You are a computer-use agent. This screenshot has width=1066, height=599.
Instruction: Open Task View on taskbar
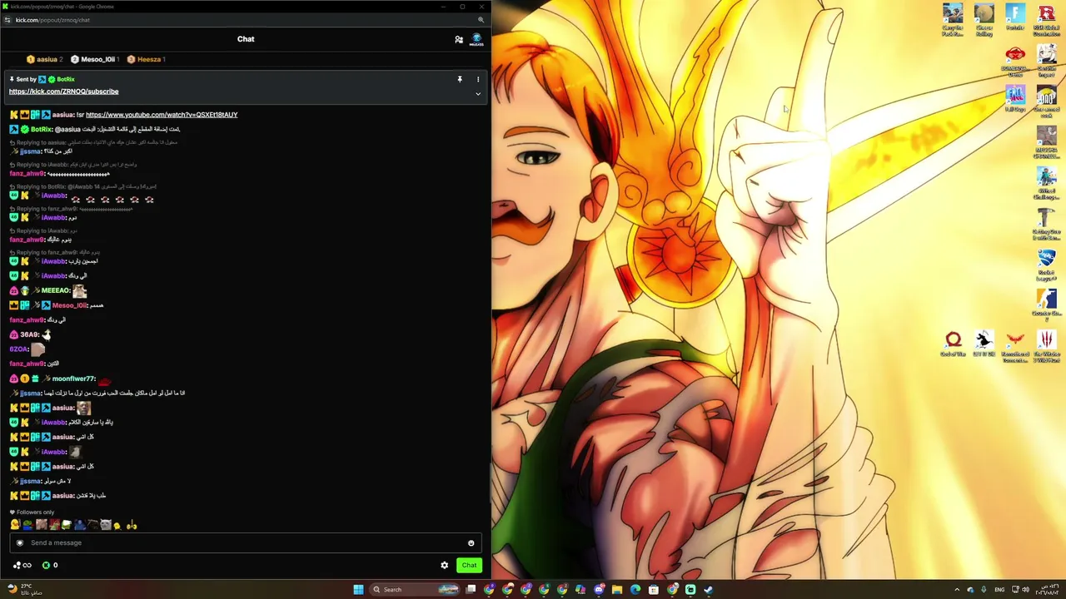(x=471, y=590)
